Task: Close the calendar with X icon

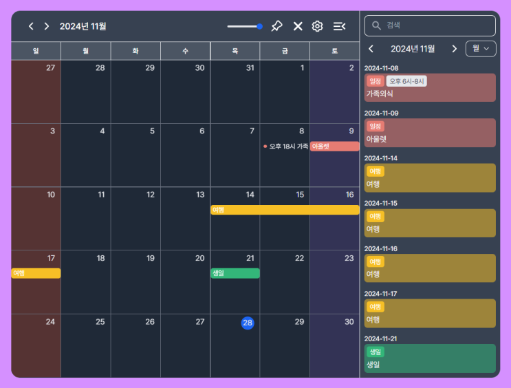Action: [x=298, y=26]
